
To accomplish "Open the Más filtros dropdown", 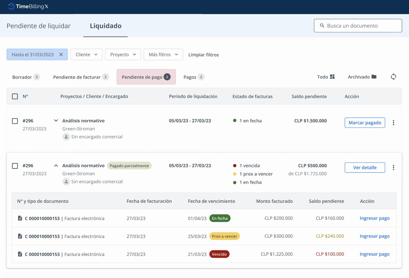I will [x=163, y=54].
